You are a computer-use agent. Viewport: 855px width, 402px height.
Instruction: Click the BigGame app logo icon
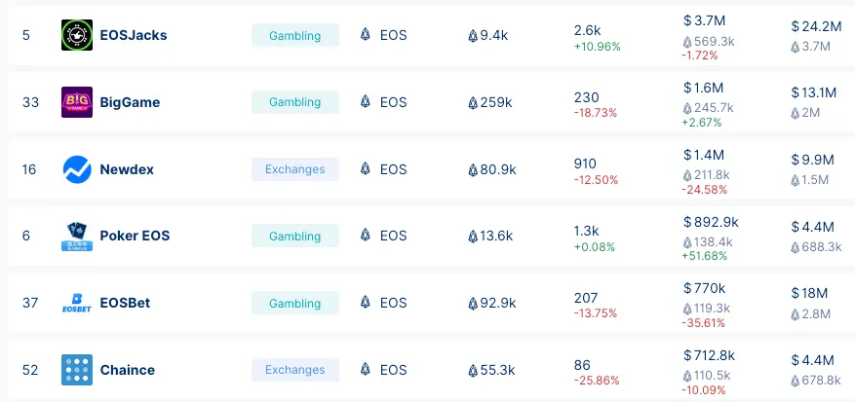pyautogui.click(x=76, y=102)
